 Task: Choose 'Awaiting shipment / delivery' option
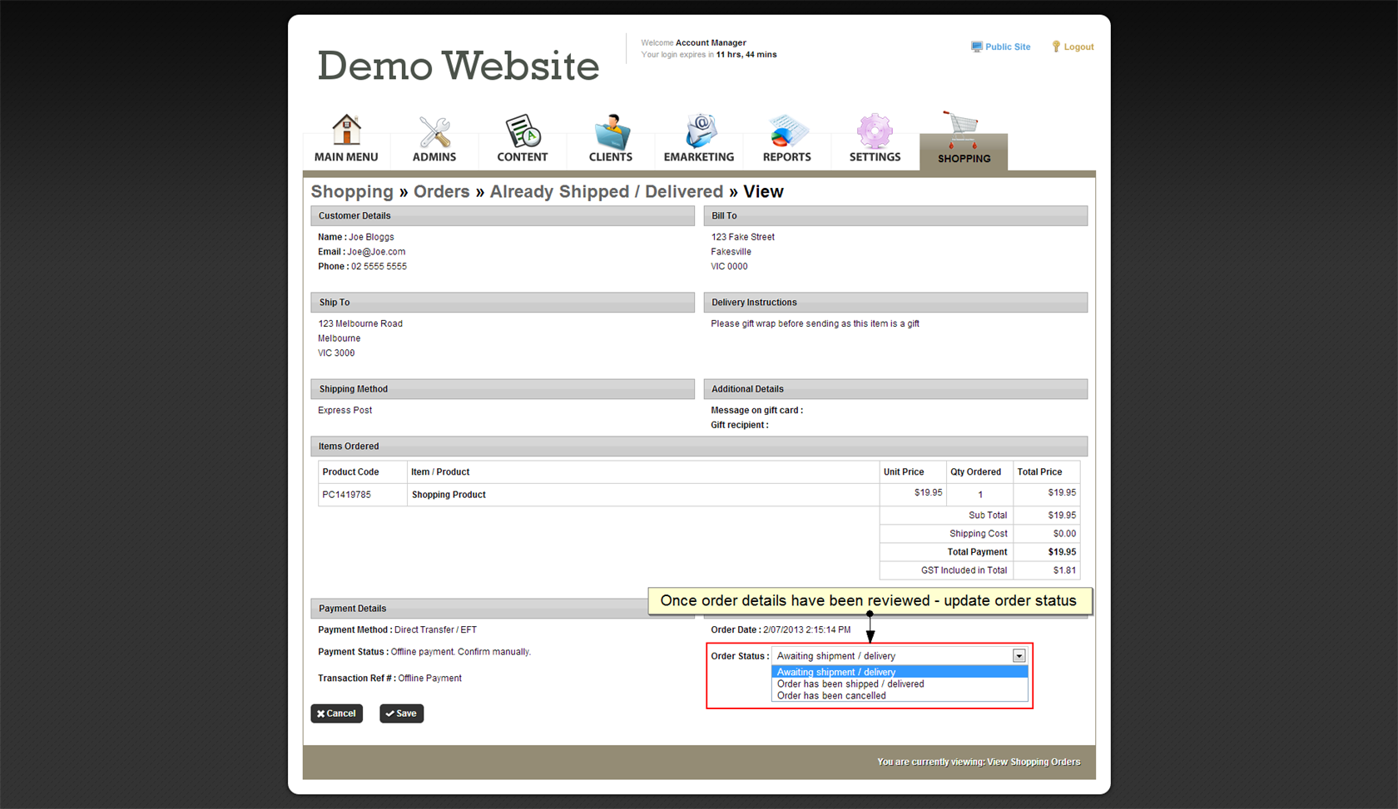836,672
